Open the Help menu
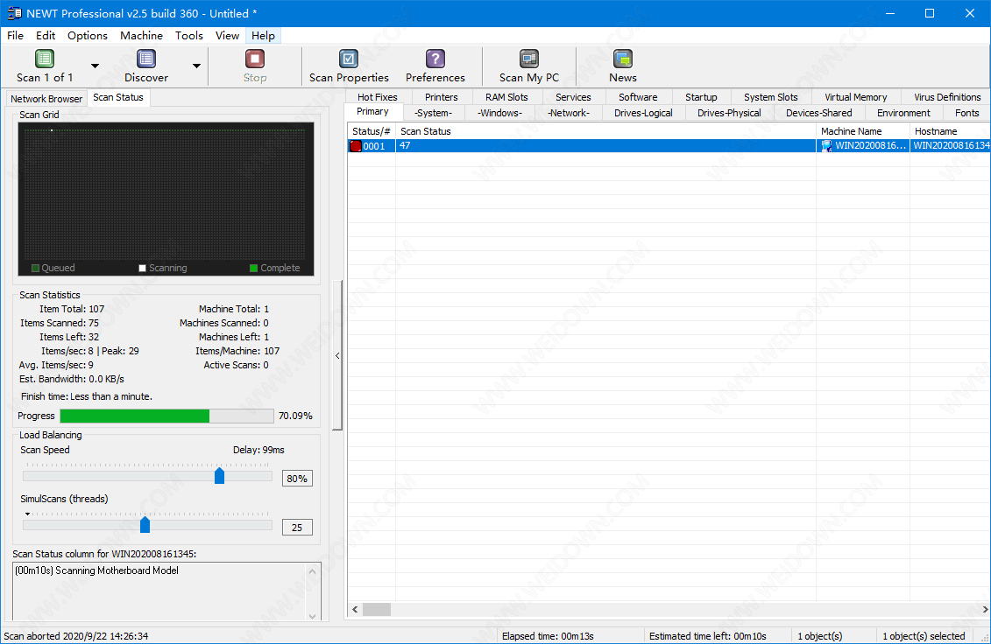This screenshot has height=644, width=991. point(263,35)
